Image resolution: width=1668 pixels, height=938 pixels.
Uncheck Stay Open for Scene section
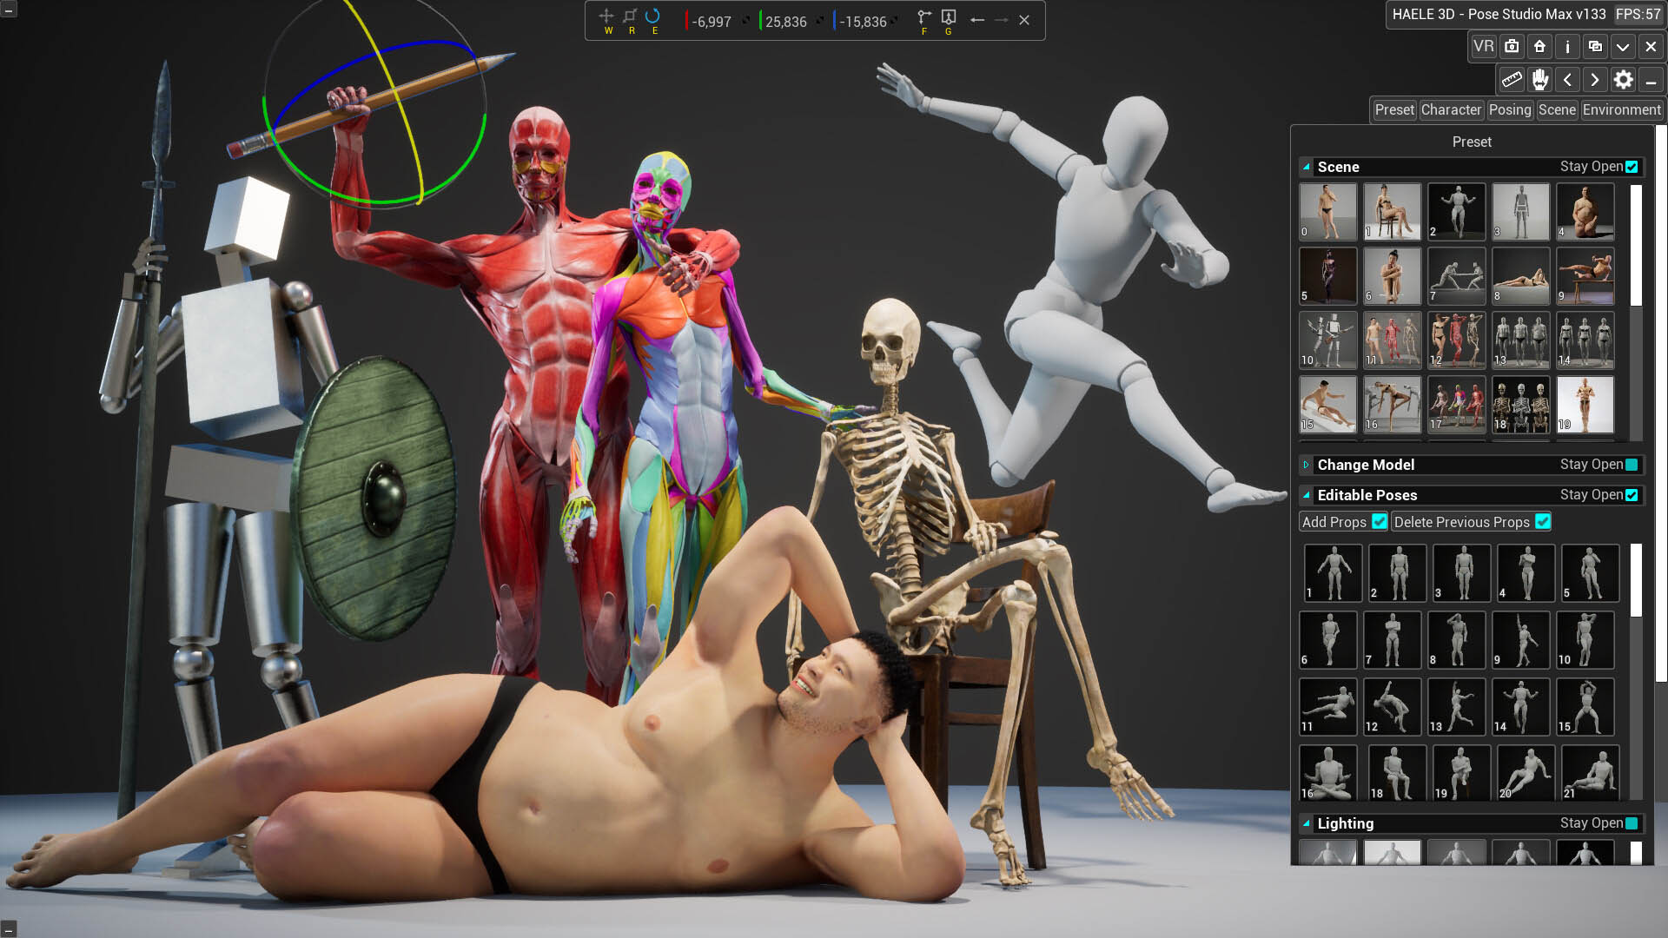pyautogui.click(x=1632, y=167)
